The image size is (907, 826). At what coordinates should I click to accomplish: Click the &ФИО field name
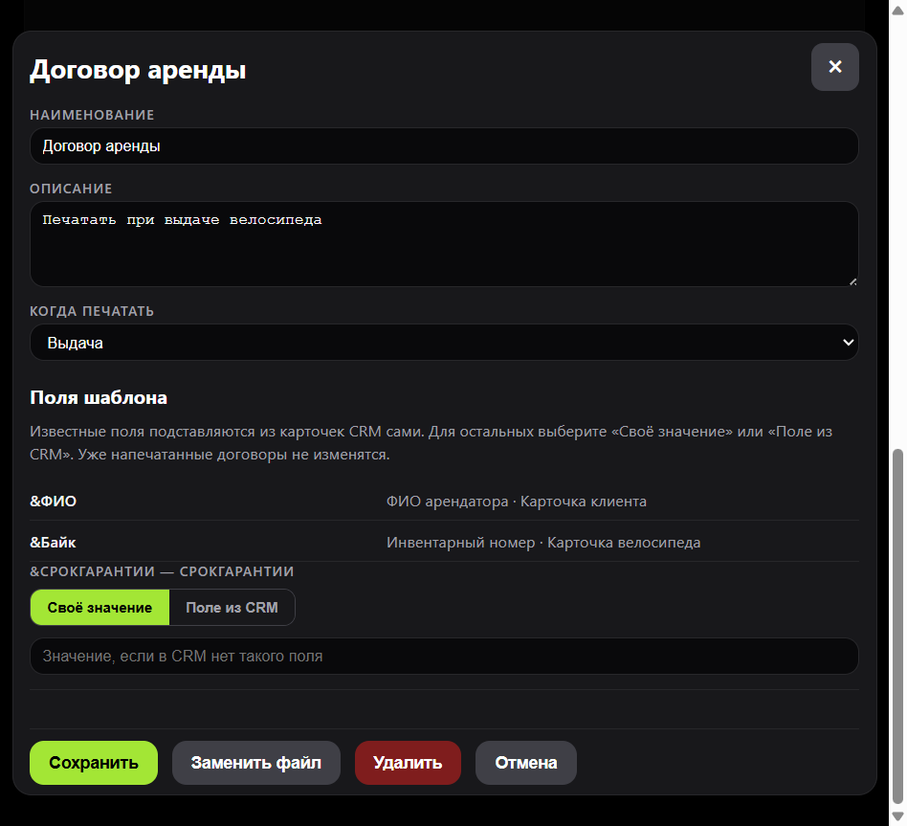[x=54, y=502]
